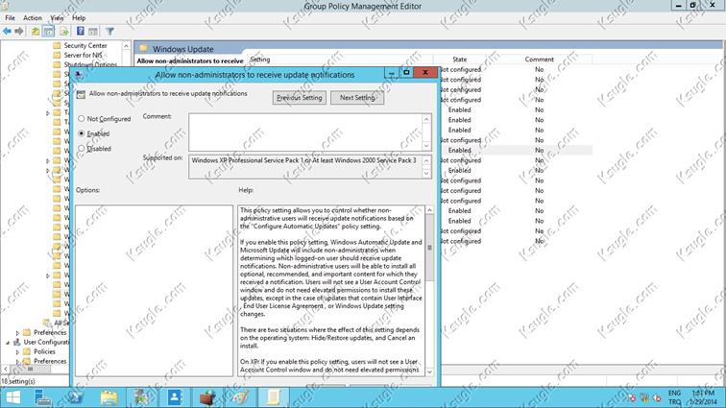Open the Windows Start button
Screen dimensions: 726x408
click(13, 397)
